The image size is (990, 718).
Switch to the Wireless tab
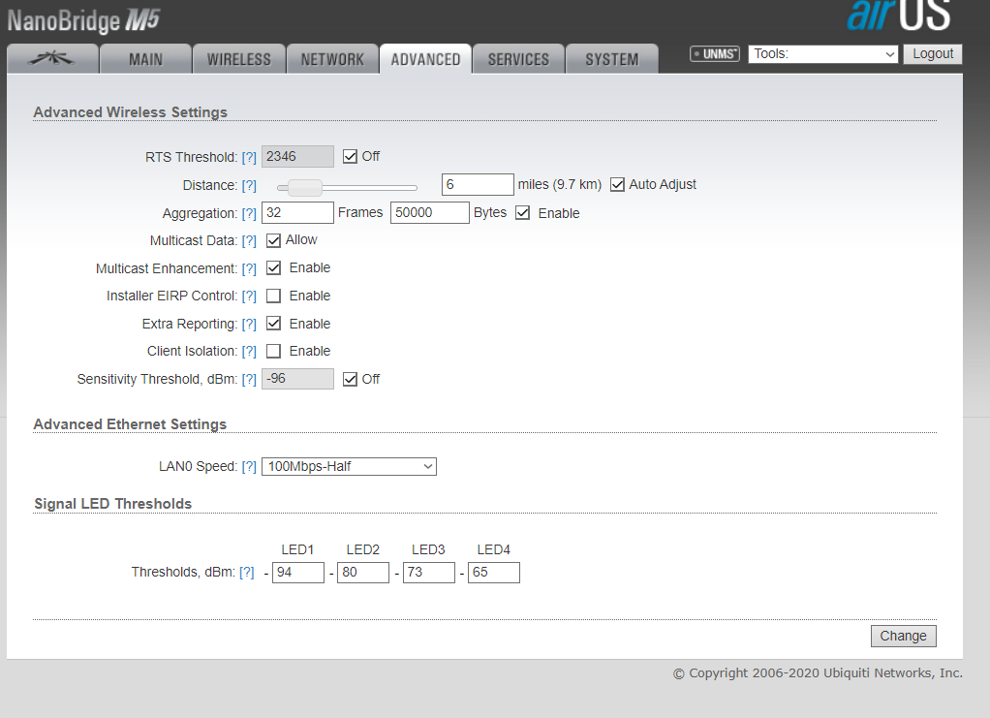[238, 59]
